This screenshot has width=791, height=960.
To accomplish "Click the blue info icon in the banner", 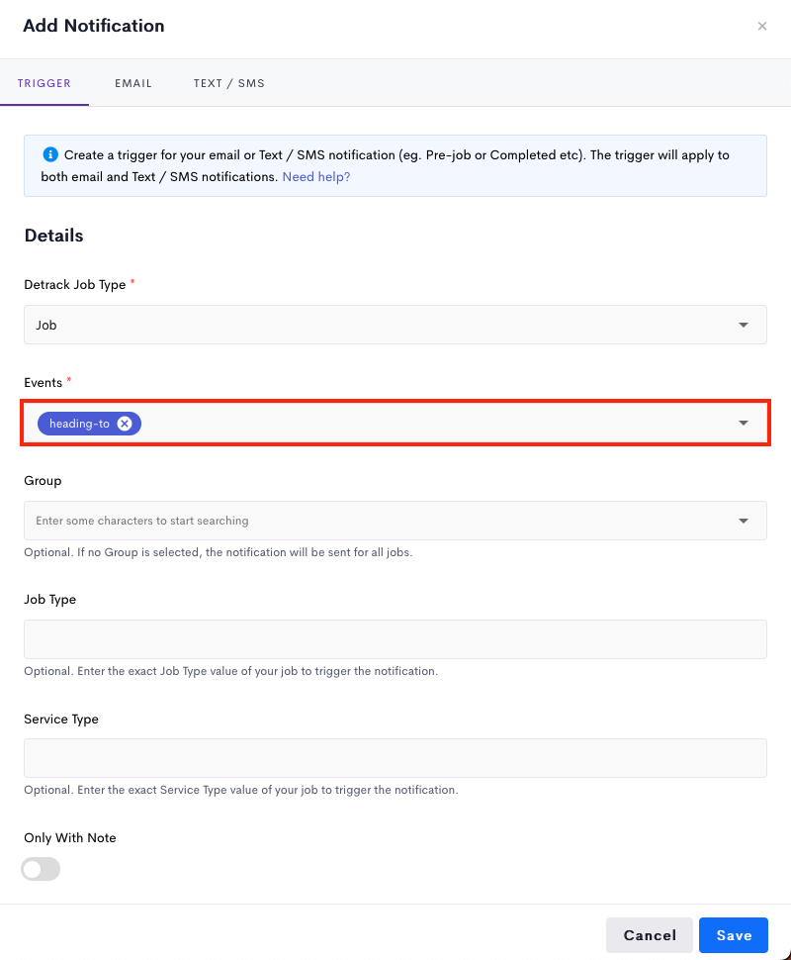I will point(50,154).
